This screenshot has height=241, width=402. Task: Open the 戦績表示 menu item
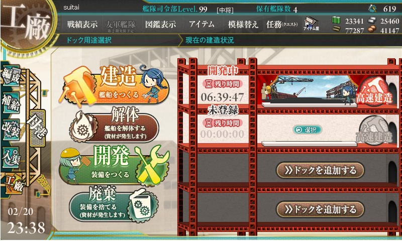coord(82,24)
